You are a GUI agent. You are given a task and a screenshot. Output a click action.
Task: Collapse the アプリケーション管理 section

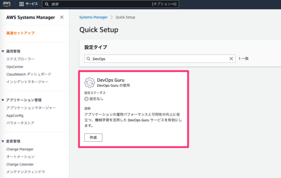pyautogui.click(x=3, y=100)
